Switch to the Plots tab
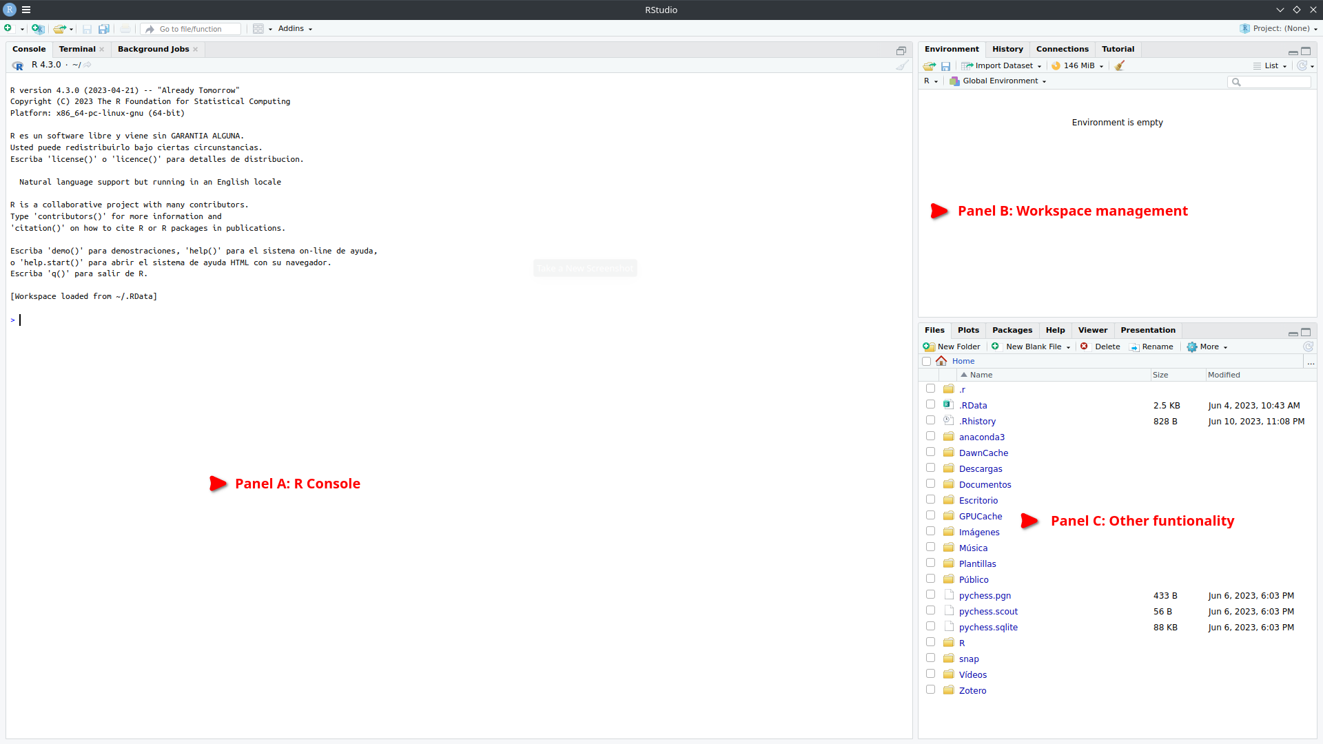The height and width of the screenshot is (744, 1323). [968, 331]
